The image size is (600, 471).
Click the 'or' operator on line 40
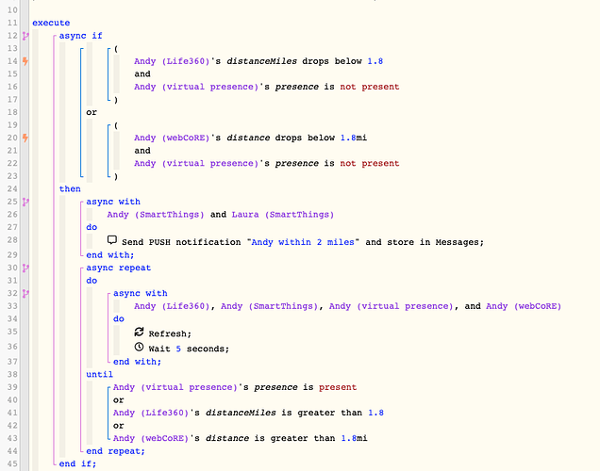click(x=119, y=400)
